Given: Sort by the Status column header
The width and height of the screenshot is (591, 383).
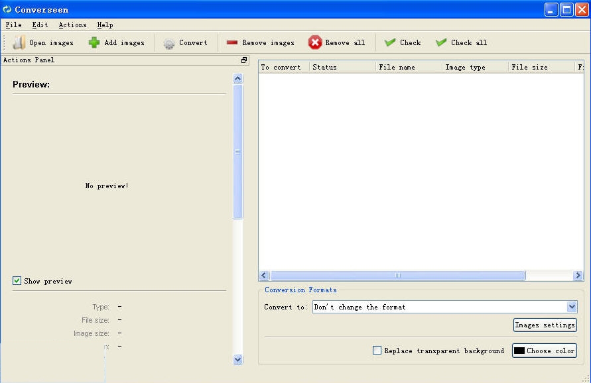Looking at the screenshot, I should 342,67.
